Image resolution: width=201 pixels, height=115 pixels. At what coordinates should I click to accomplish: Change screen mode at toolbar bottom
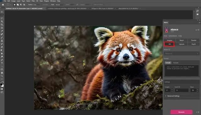coord(2,92)
